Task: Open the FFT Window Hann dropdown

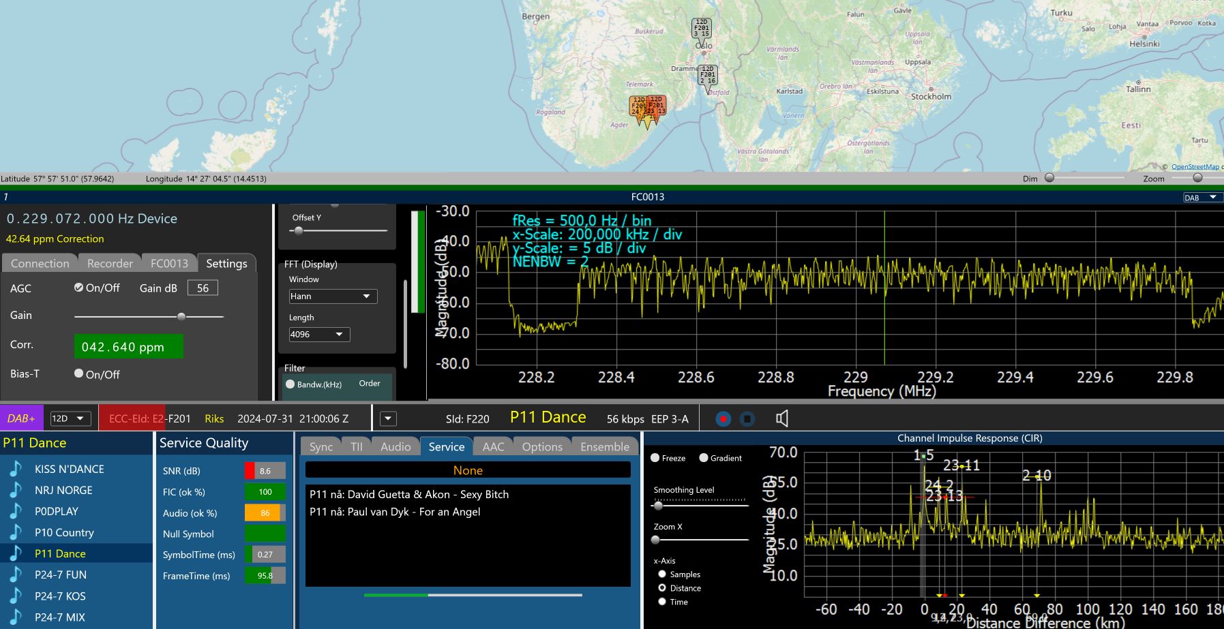Action: [x=333, y=296]
